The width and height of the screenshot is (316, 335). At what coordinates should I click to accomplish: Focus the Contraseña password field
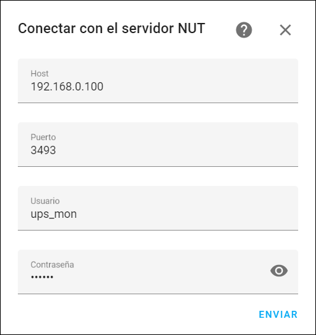pos(158,272)
